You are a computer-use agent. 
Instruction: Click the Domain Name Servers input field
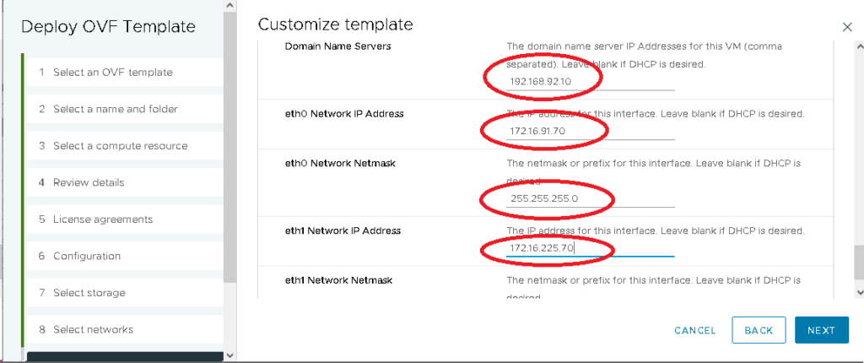(x=590, y=81)
